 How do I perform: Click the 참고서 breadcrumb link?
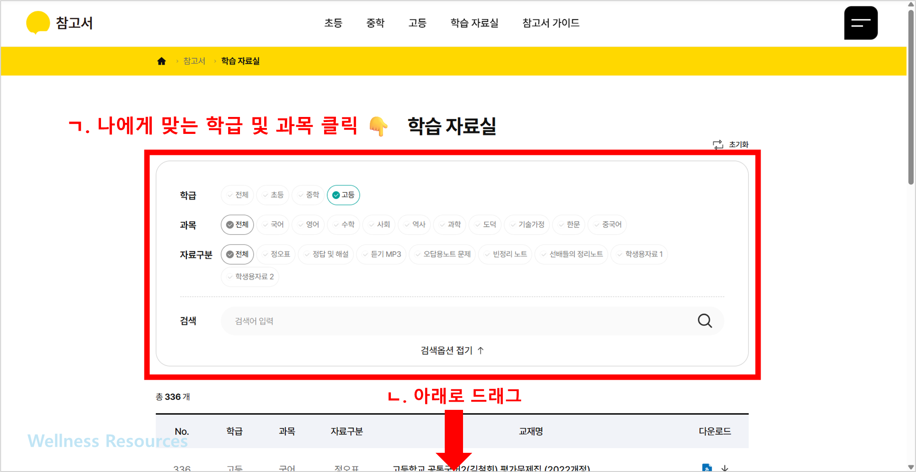click(x=194, y=61)
